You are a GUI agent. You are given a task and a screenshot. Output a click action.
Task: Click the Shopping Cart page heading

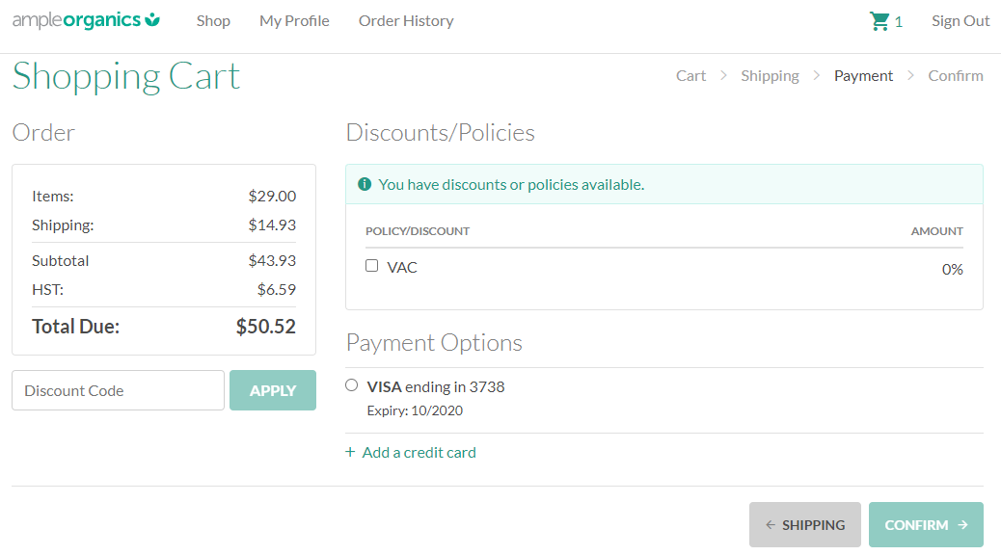pos(126,77)
